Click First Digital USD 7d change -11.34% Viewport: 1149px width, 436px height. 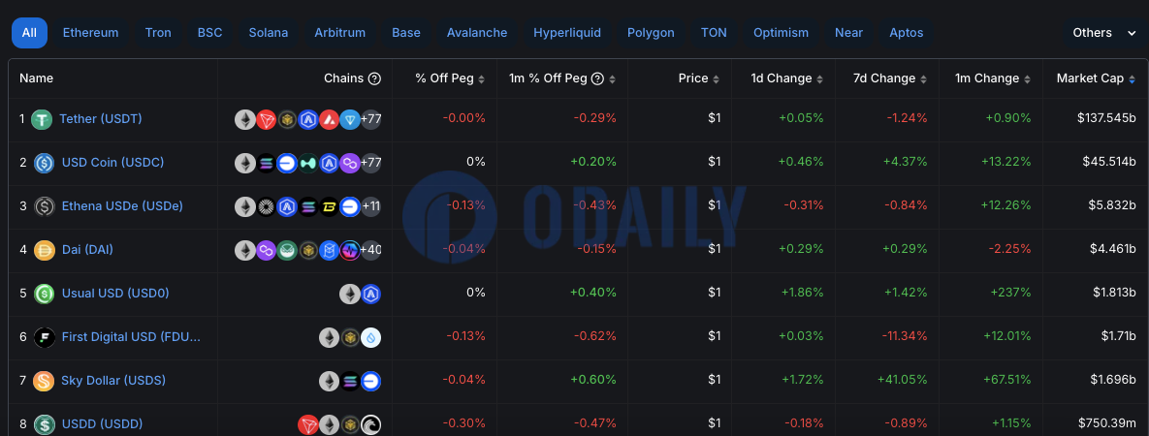905,336
